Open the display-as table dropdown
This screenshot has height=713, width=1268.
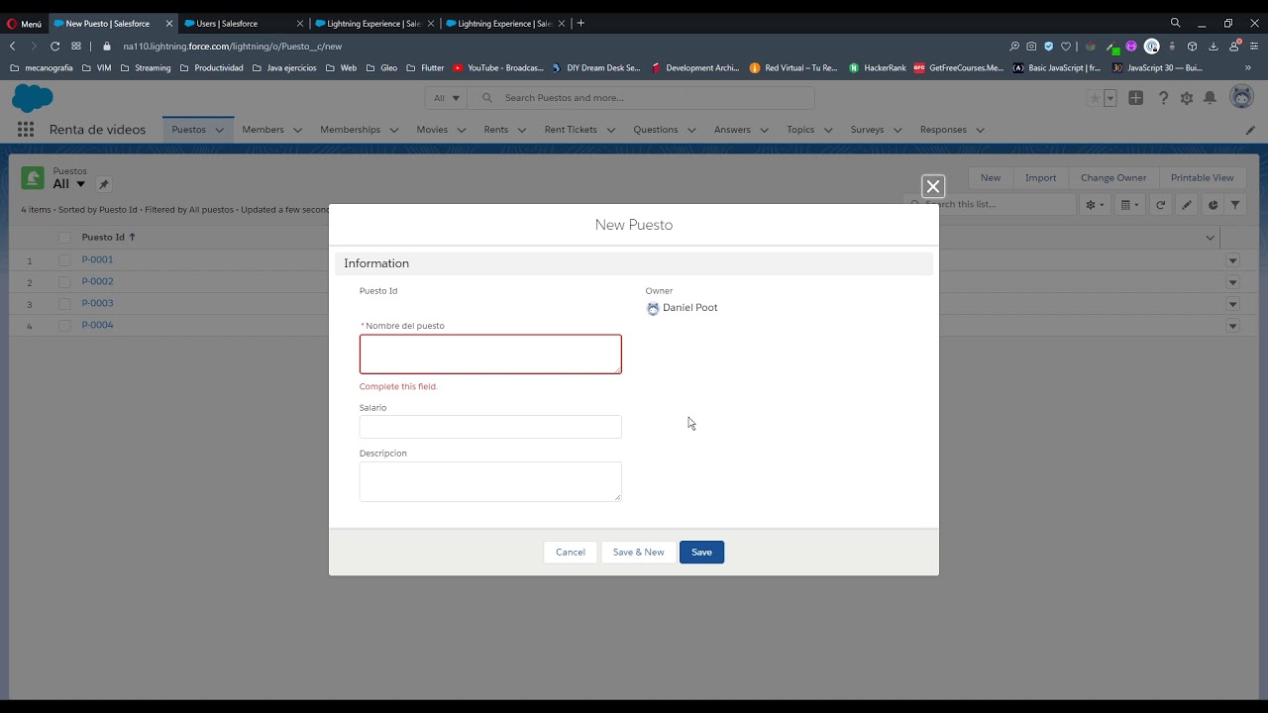(x=1130, y=205)
